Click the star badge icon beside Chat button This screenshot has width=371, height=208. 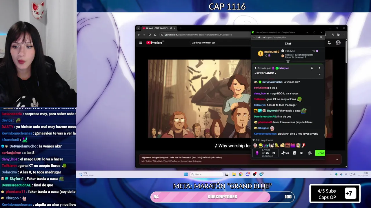point(310,153)
